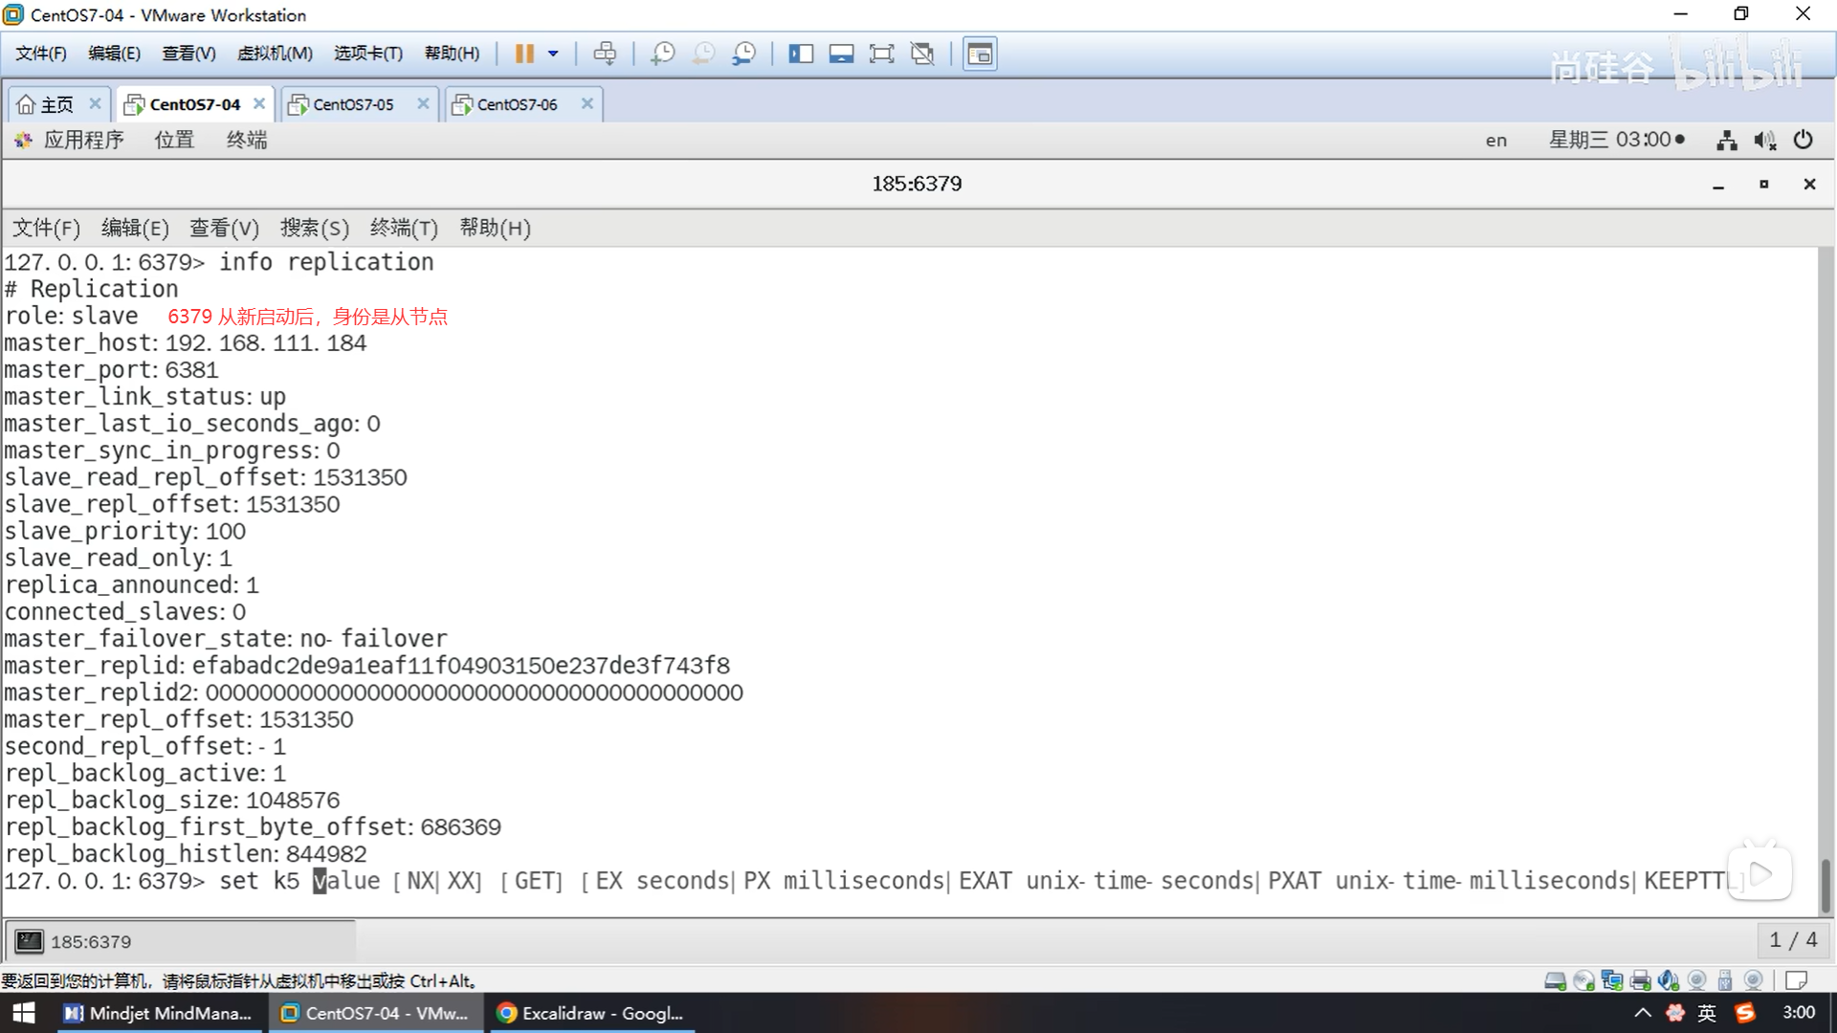This screenshot has width=1837, height=1033.
Task: Switch to the CentOS7-05 tab
Action: tap(353, 104)
